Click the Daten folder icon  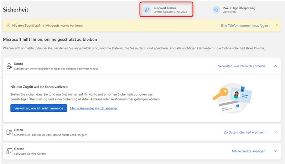point(9,133)
